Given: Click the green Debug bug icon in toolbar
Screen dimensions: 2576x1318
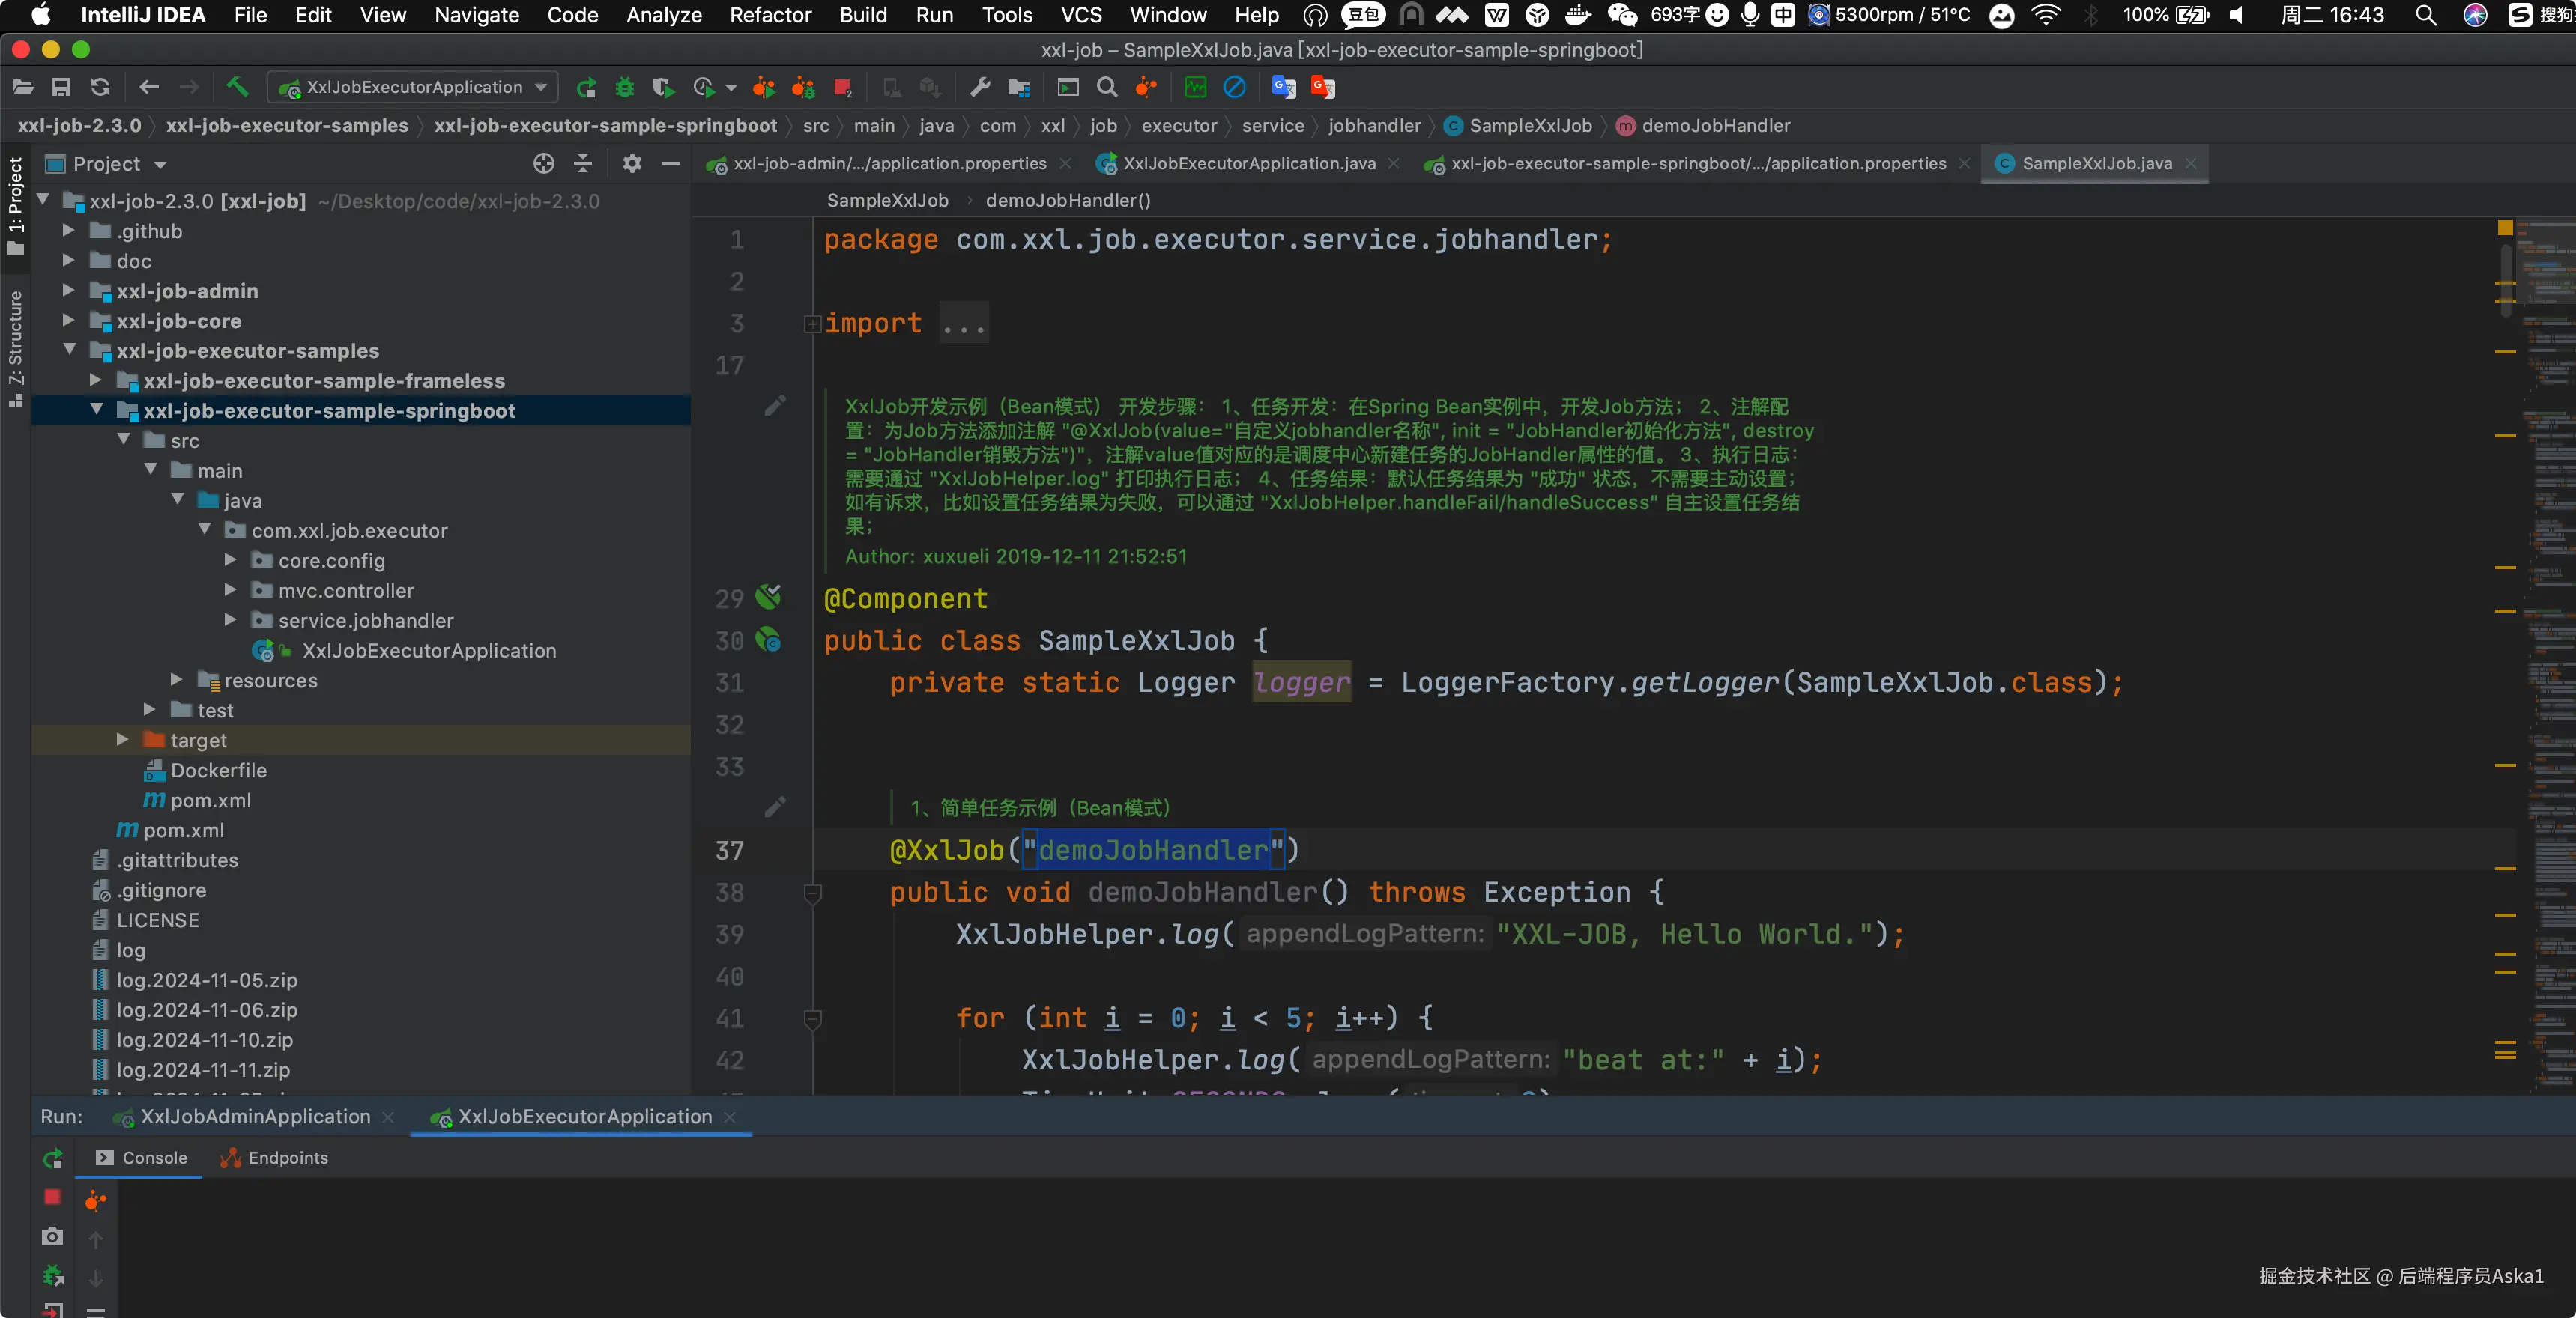Looking at the screenshot, I should [625, 88].
